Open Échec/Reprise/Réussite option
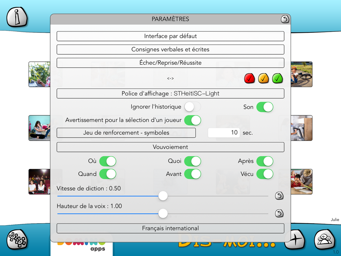 coord(170,63)
